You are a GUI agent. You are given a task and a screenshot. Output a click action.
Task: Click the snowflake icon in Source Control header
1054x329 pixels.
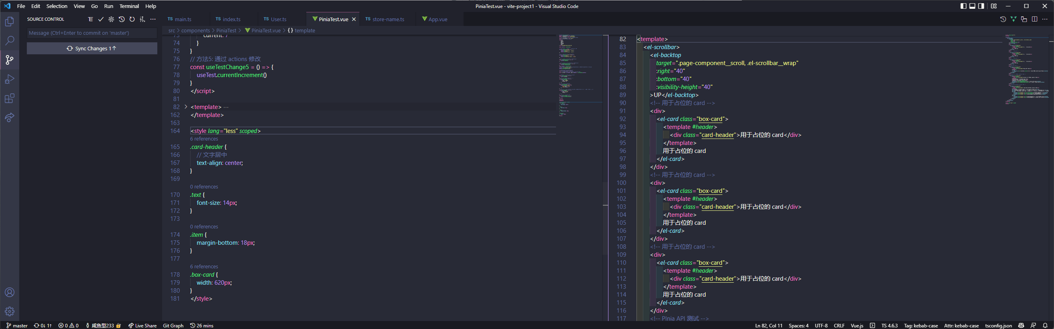pos(111,19)
